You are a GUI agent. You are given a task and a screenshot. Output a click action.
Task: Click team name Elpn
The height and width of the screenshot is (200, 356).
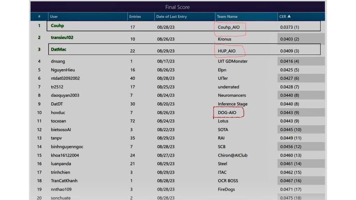[222, 70]
